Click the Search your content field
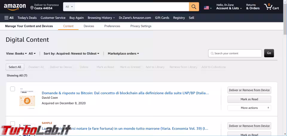Viewport: 287px width, 136px height. tap(235, 53)
